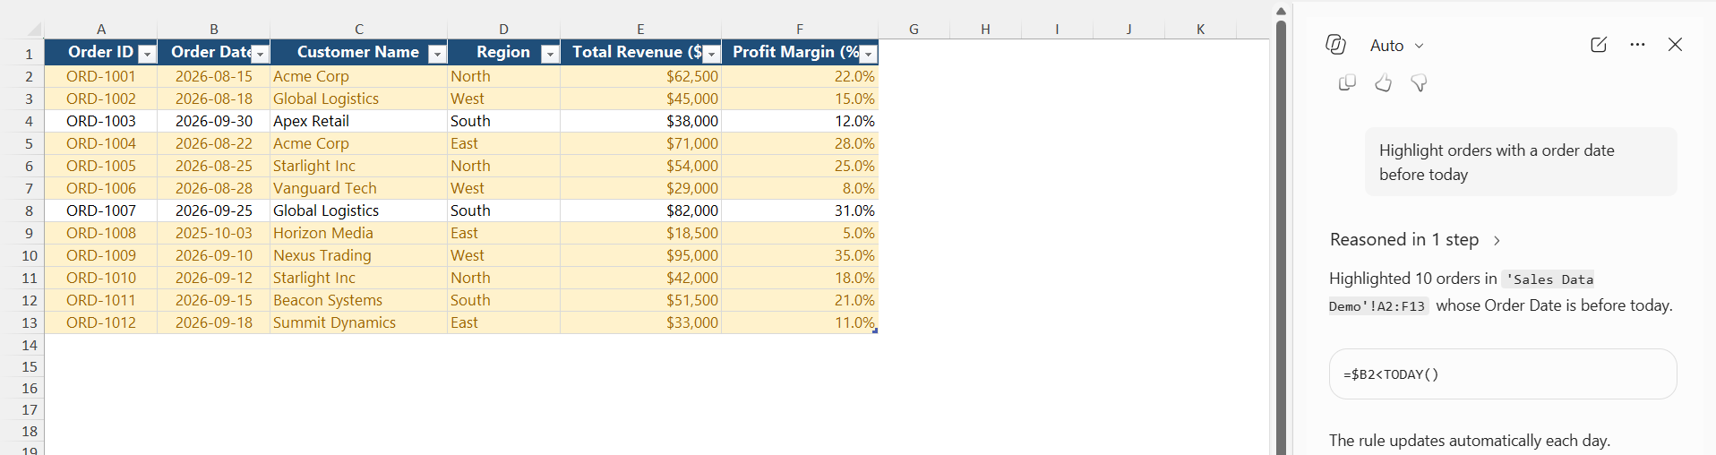The width and height of the screenshot is (1716, 455).
Task: Select the Horizon Media cell
Action: click(x=359, y=233)
